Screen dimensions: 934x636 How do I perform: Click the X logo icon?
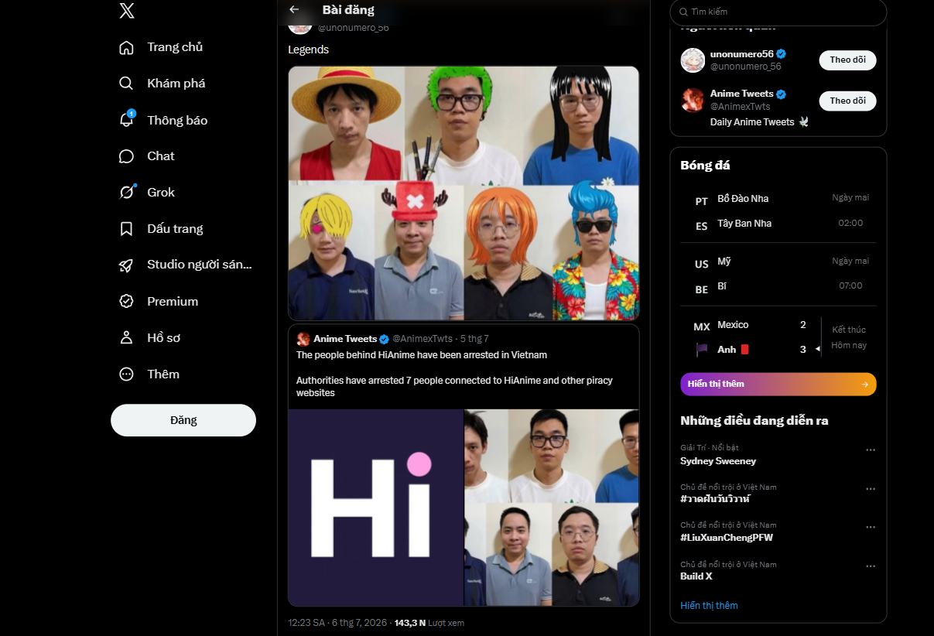click(127, 11)
